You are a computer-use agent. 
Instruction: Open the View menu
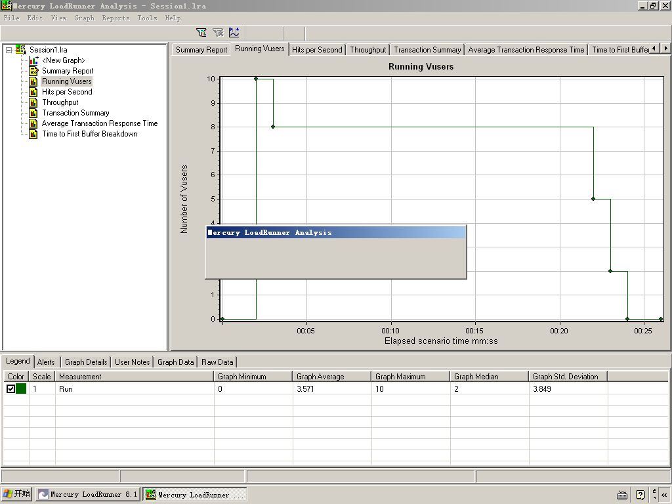pos(58,18)
